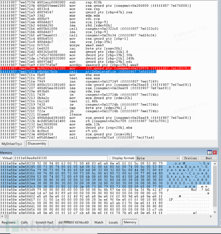Click the sub rsp,0C0h line
The height and width of the screenshot is (234, 221).
point(51,2)
